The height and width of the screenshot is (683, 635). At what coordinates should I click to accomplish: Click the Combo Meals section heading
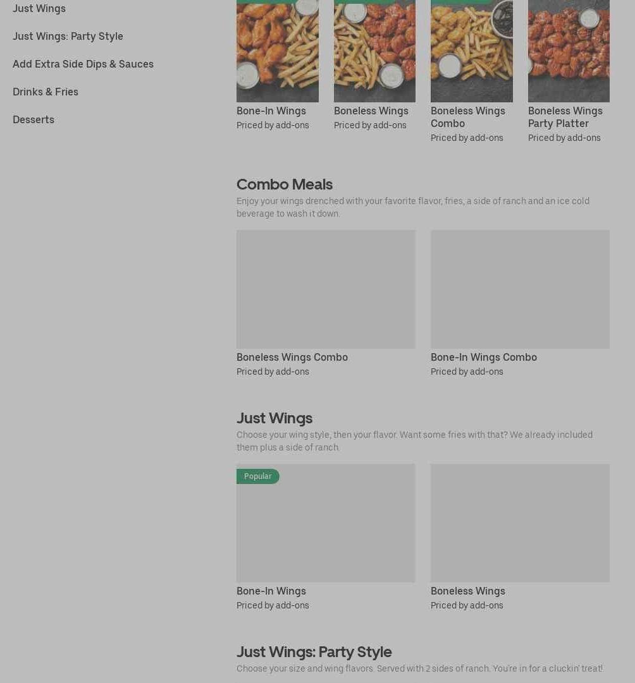tap(285, 184)
